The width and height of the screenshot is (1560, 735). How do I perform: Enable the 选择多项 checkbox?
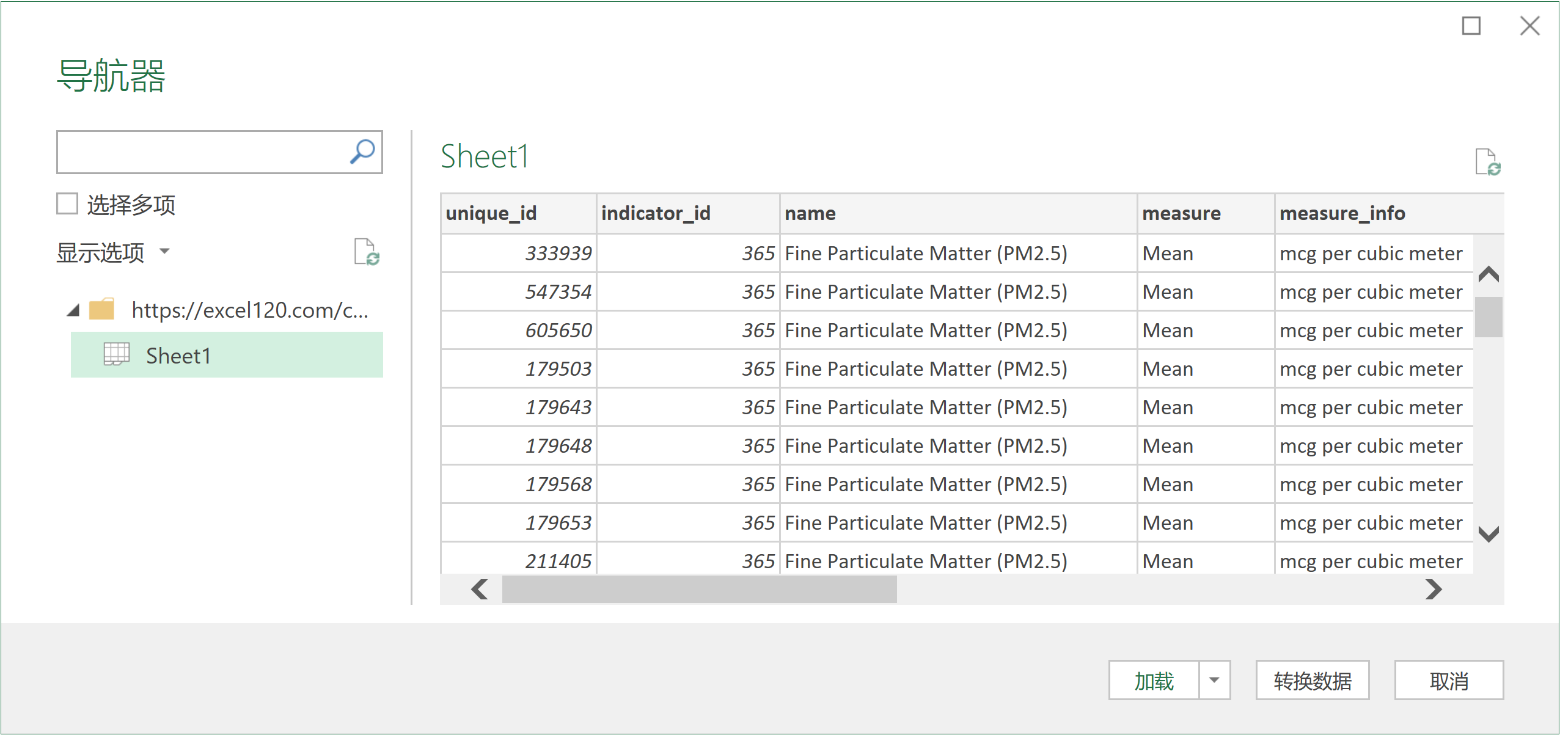pyautogui.click(x=67, y=204)
